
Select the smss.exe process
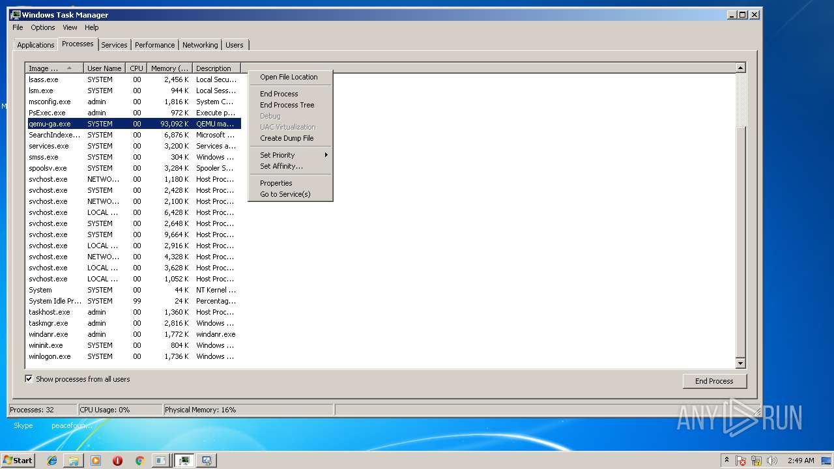(x=134, y=157)
